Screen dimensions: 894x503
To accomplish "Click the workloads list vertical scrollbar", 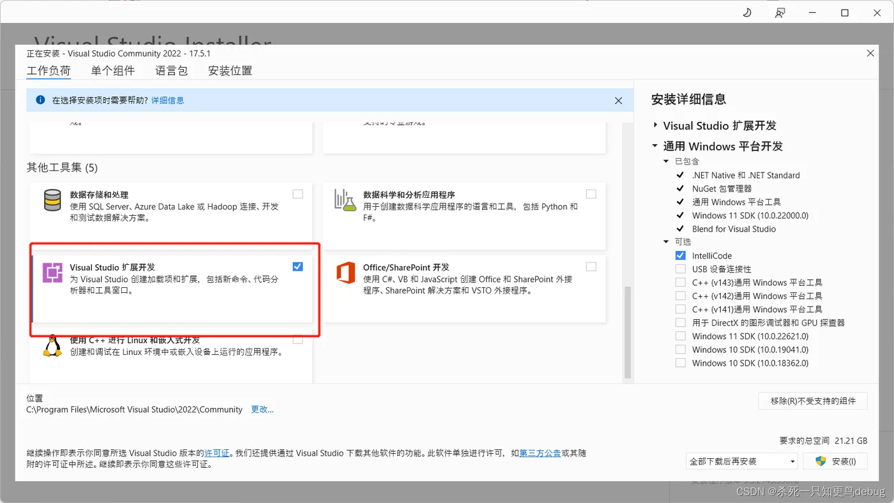I will coord(628,332).
